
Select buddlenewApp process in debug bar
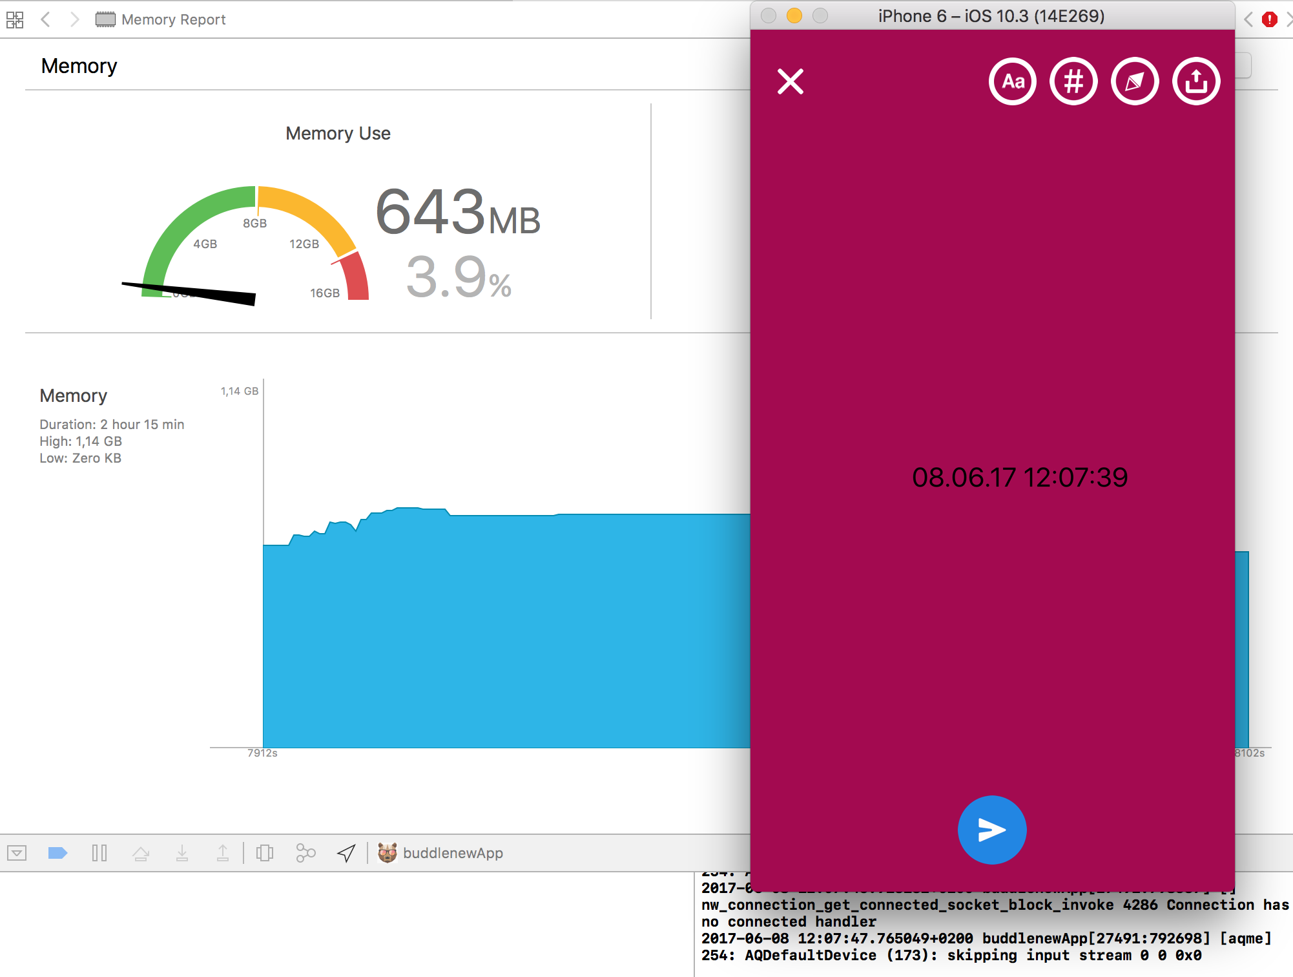(x=452, y=853)
